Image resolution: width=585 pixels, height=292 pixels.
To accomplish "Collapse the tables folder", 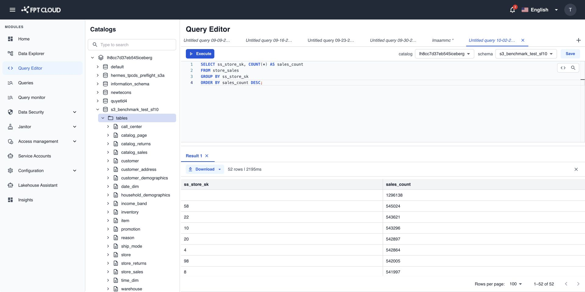I will click(x=103, y=118).
